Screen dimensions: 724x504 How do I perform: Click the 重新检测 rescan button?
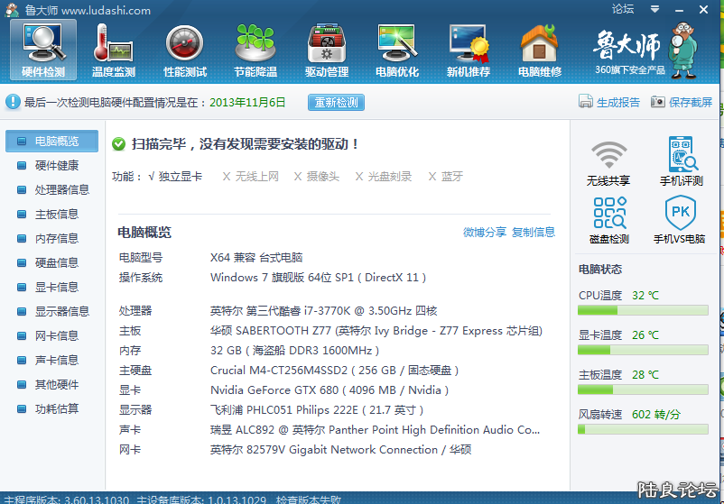(336, 103)
